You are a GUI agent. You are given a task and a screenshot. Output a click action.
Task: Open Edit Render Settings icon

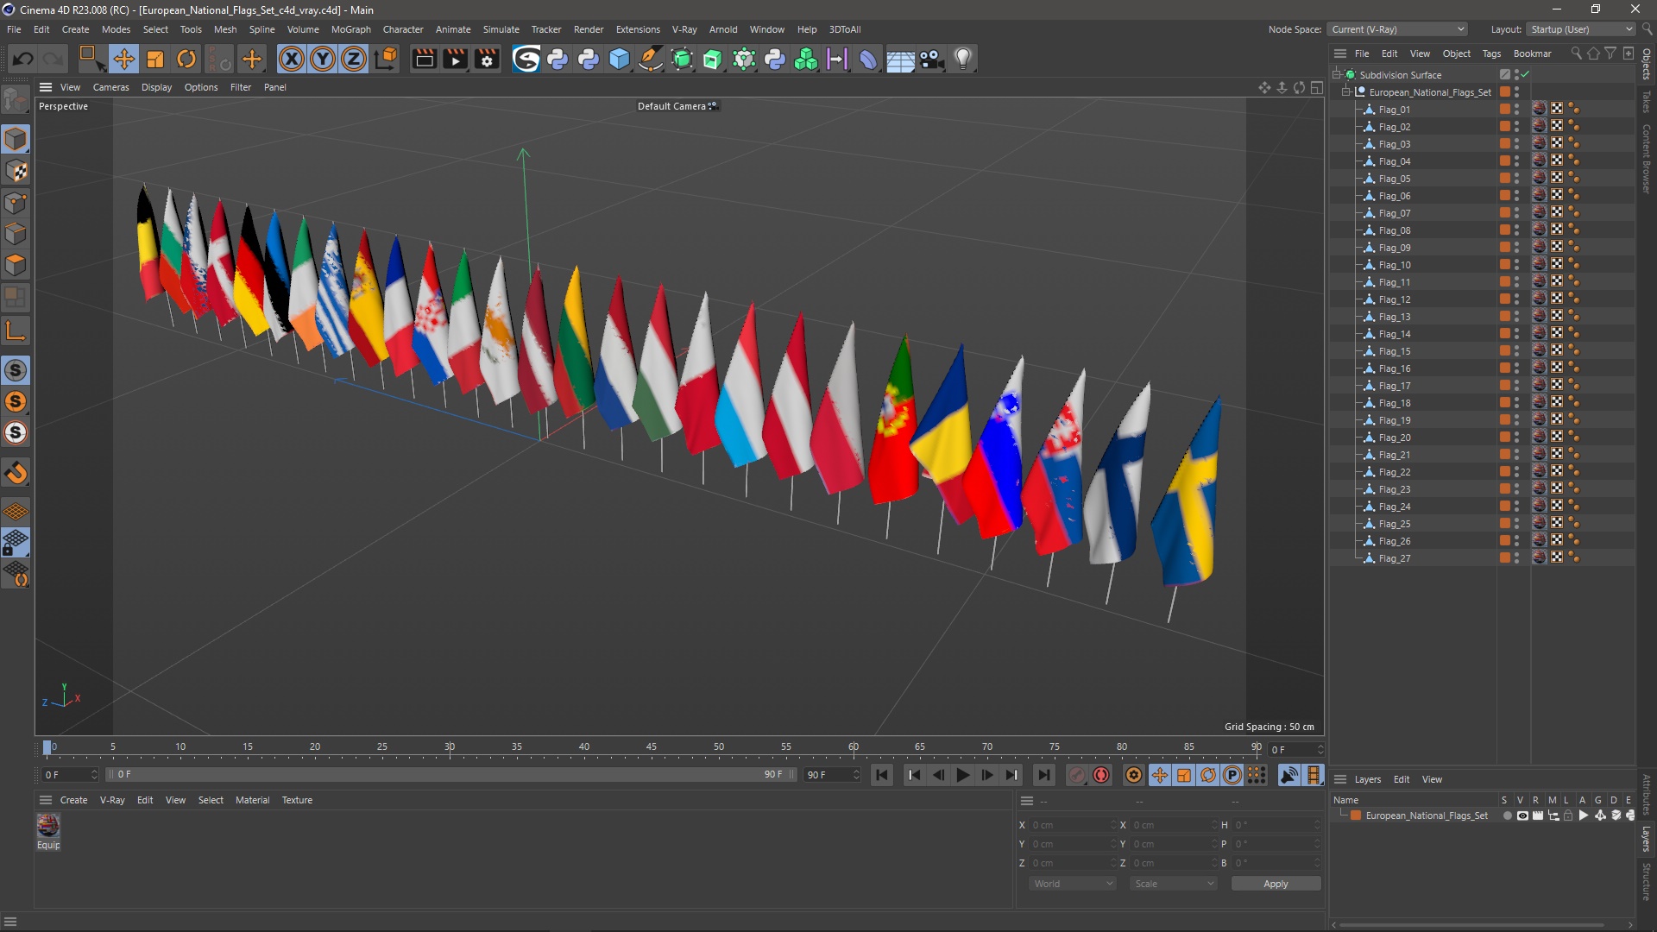click(x=487, y=59)
